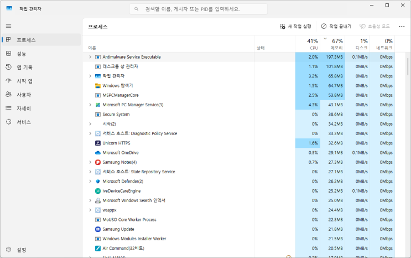This screenshot has height=258, width=411.
Task: Sort by the 이름 column header
Action: [x=168, y=44]
